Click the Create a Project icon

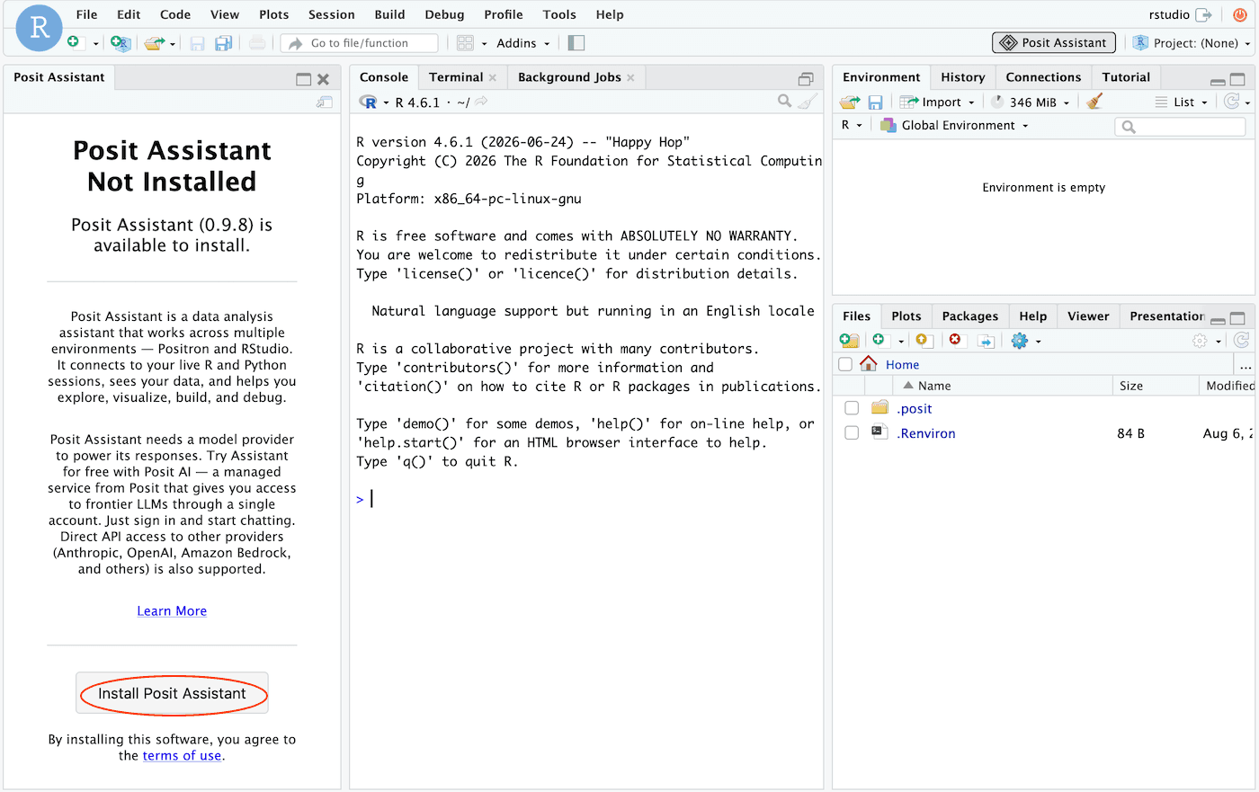click(120, 42)
